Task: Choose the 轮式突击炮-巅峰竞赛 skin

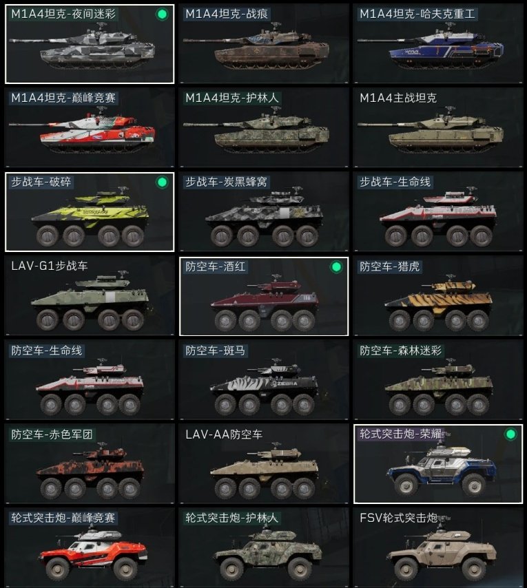Action: (90, 548)
